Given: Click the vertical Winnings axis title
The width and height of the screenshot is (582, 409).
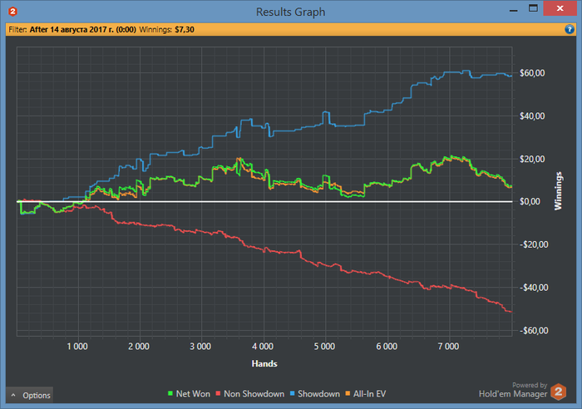Looking at the screenshot, I should click(x=558, y=191).
